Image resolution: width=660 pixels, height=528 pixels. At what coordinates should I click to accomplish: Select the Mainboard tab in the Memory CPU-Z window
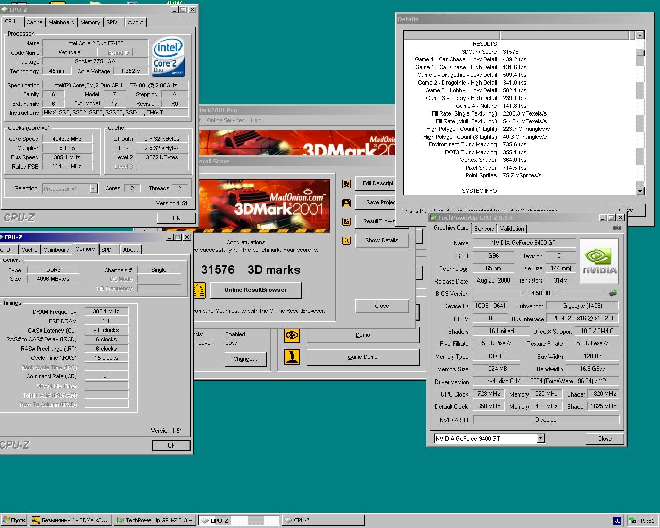[56, 250]
